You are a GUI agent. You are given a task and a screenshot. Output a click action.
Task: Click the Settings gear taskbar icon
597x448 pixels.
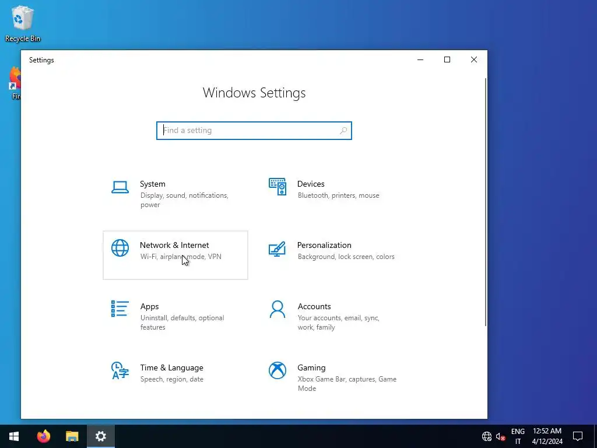point(100,436)
